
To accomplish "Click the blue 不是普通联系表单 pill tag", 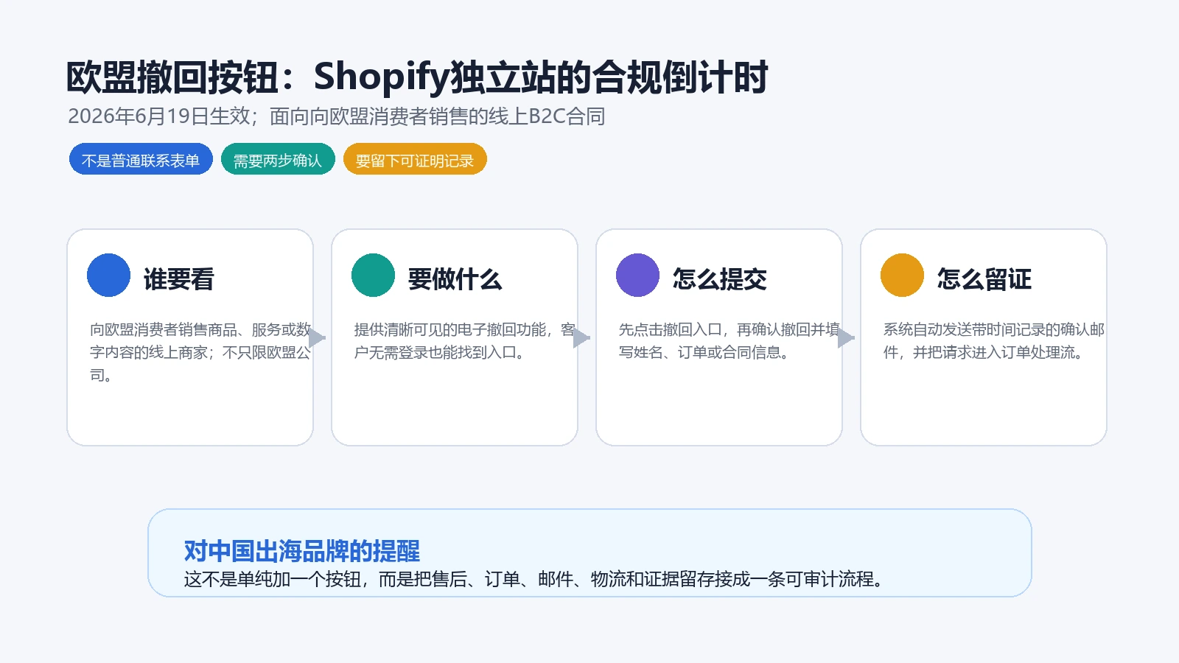I will click(141, 160).
